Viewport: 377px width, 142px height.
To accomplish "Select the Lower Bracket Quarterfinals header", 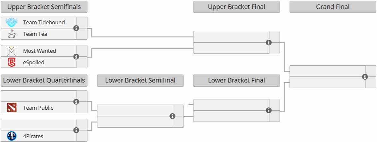I will [44, 80].
